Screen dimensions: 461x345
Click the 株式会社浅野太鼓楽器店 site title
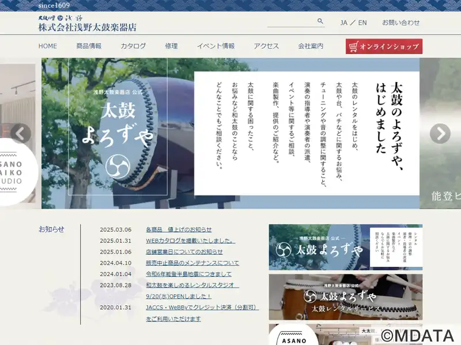tap(88, 27)
